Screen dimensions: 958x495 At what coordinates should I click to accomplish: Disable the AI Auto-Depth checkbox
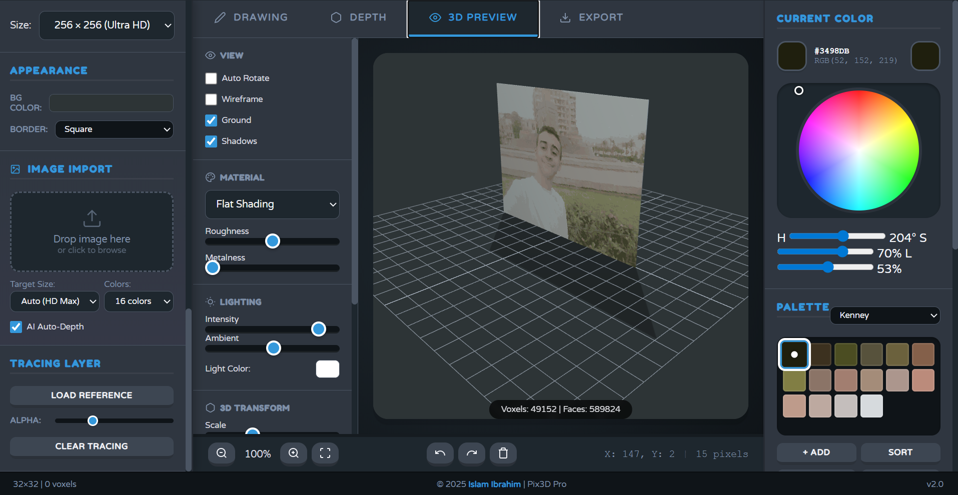[x=16, y=327]
